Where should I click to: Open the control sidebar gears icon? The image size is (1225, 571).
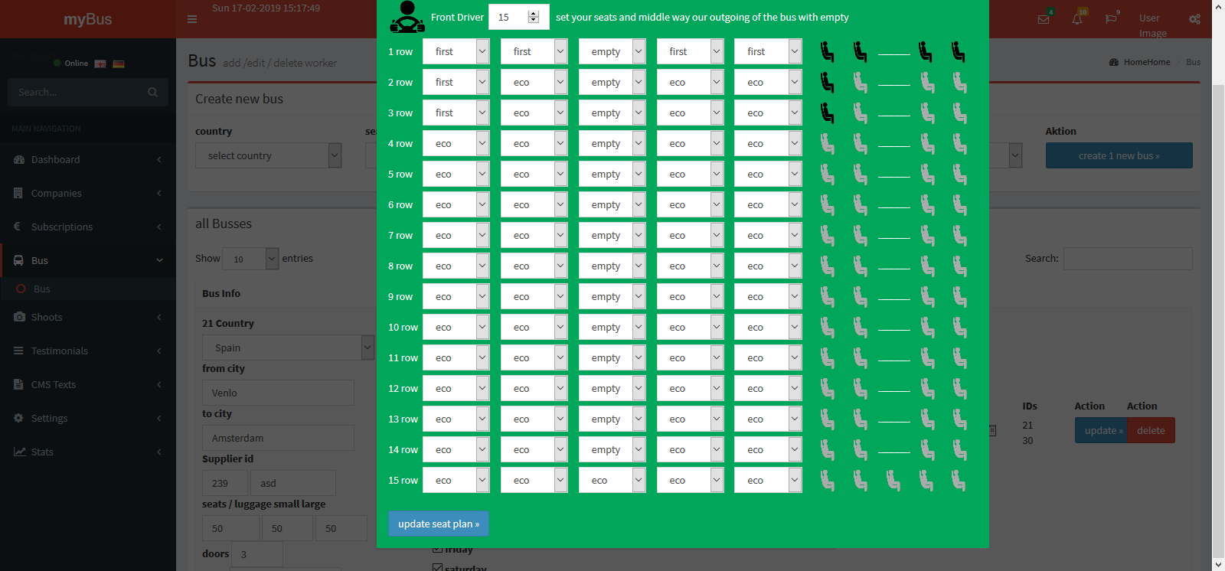pos(1194,19)
